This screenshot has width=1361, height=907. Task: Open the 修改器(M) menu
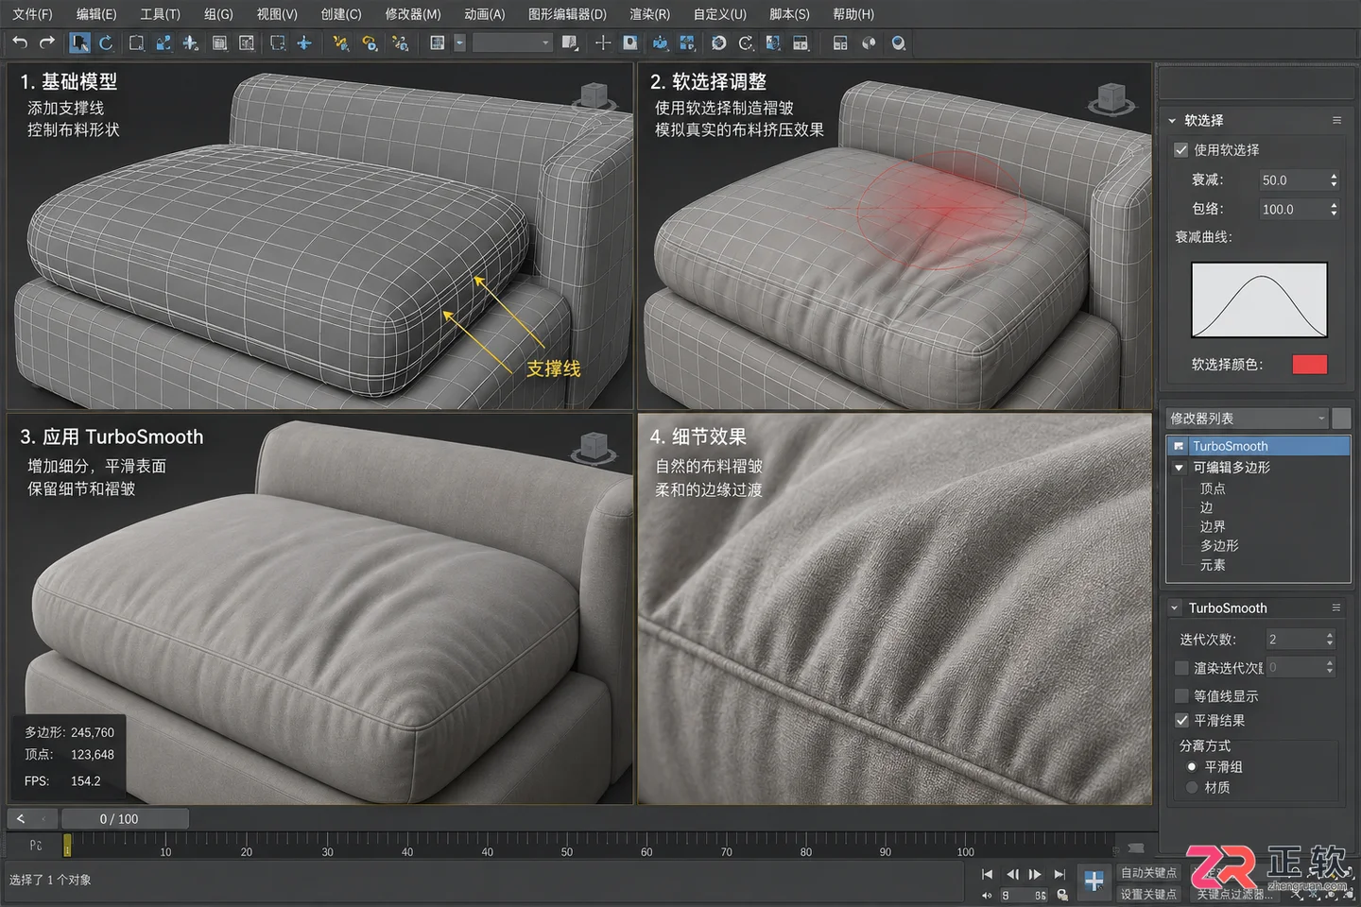[x=413, y=14]
